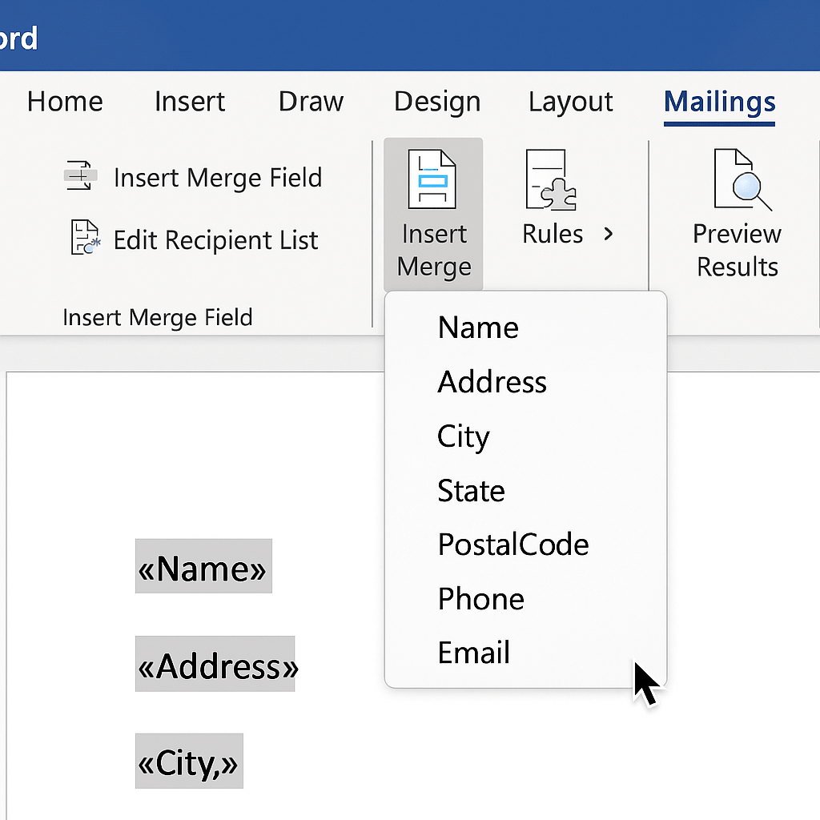Click the «Address» merge field in the document
Image resolution: width=820 pixels, height=820 pixels.
point(215,664)
